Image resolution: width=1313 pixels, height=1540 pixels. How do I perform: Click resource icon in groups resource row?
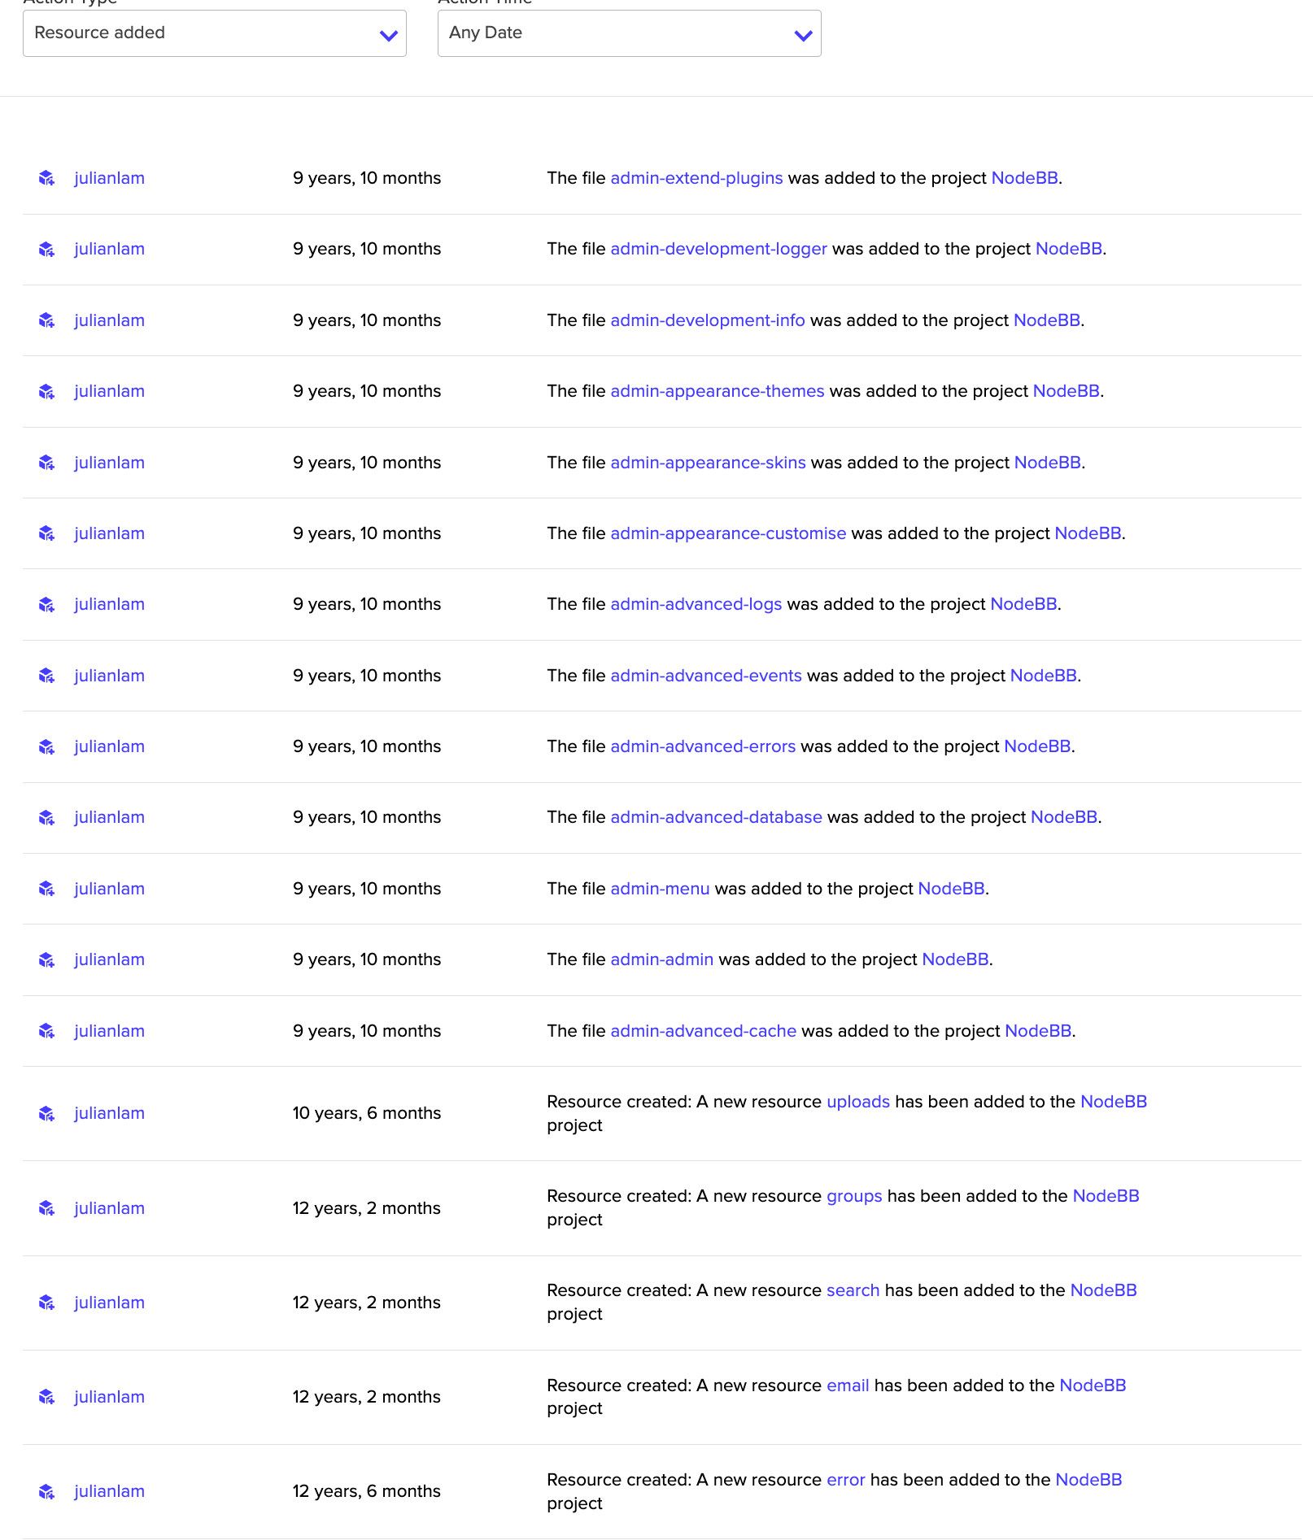(x=47, y=1208)
